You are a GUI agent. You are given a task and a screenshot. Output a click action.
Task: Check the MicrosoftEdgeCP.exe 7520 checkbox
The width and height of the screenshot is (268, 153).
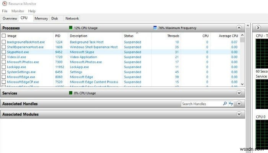pyautogui.click(x=4, y=82)
